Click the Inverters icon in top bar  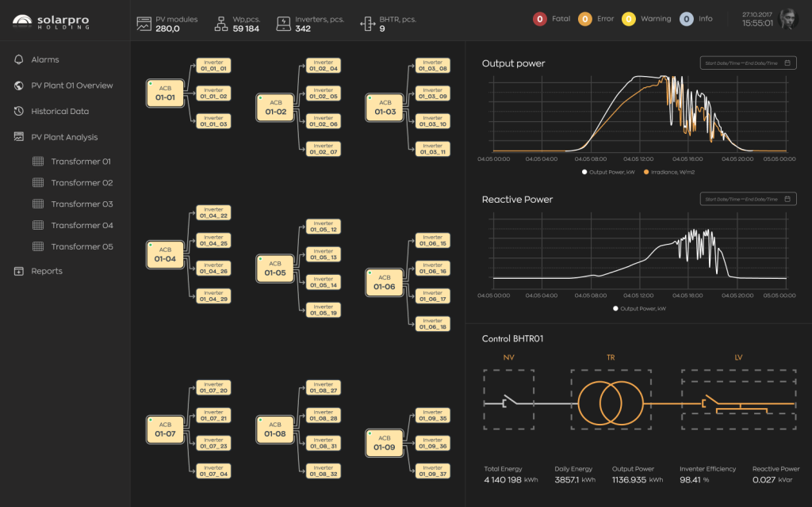[283, 24]
